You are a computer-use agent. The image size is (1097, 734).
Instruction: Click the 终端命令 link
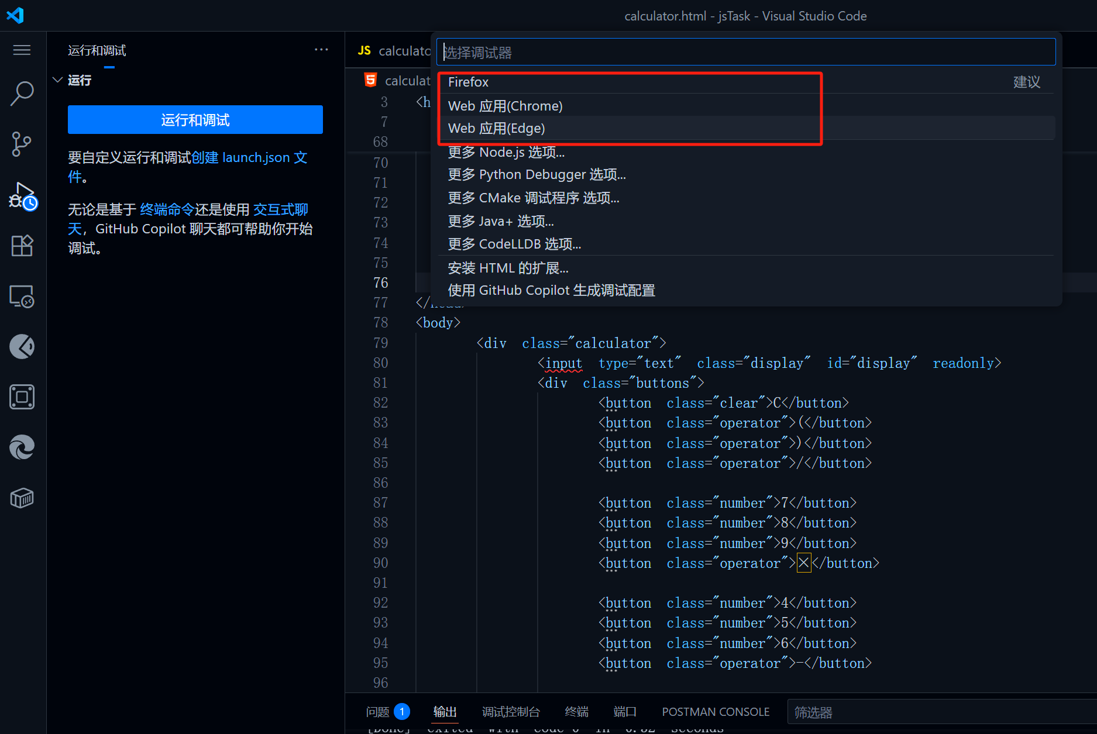point(167,209)
